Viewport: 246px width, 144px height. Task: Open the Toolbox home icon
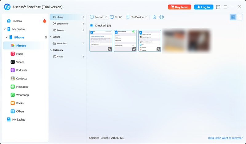pyautogui.click(x=9, y=21)
